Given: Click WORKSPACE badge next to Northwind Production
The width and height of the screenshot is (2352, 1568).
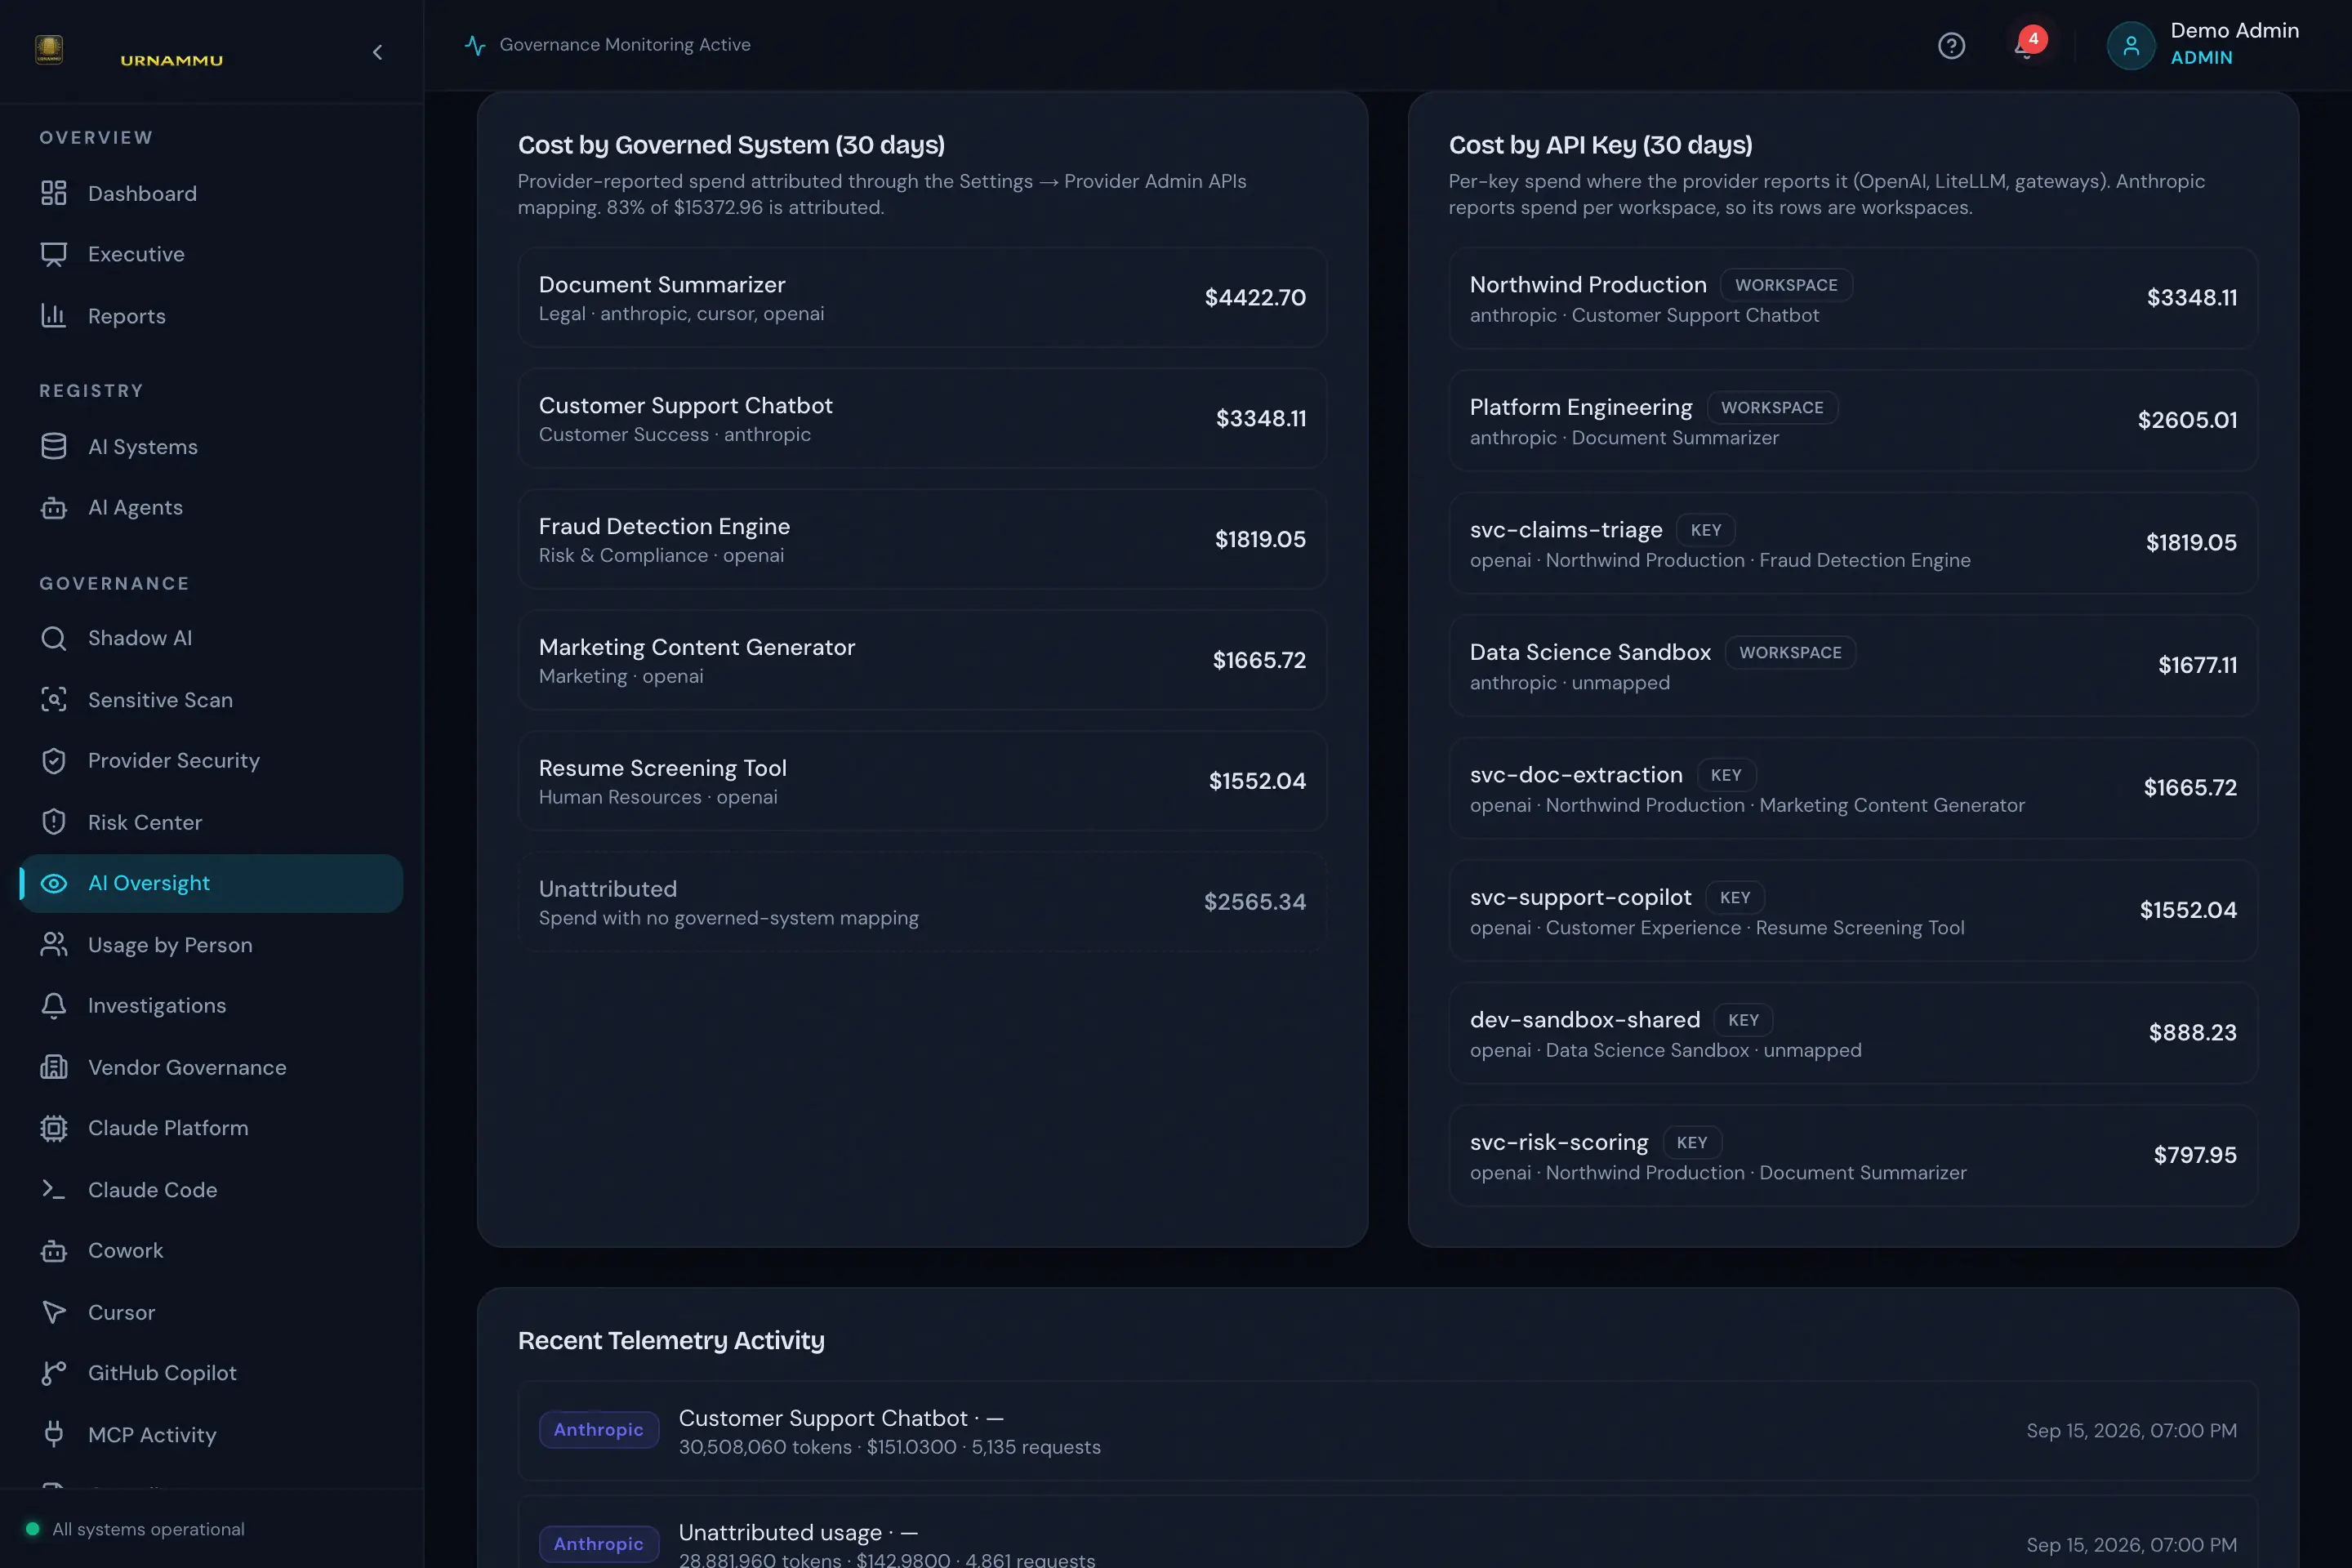Looking at the screenshot, I should [x=1786, y=285].
